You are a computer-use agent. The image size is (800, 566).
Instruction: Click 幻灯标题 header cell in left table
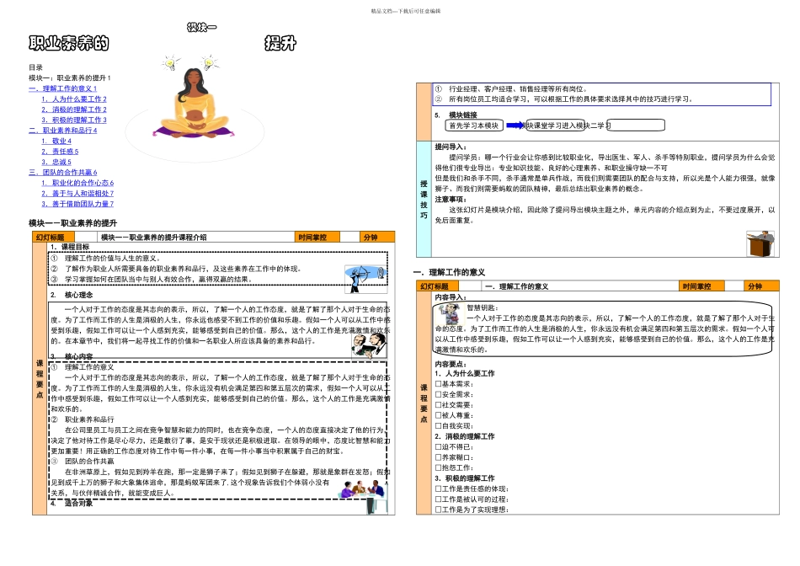click(x=54, y=238)
